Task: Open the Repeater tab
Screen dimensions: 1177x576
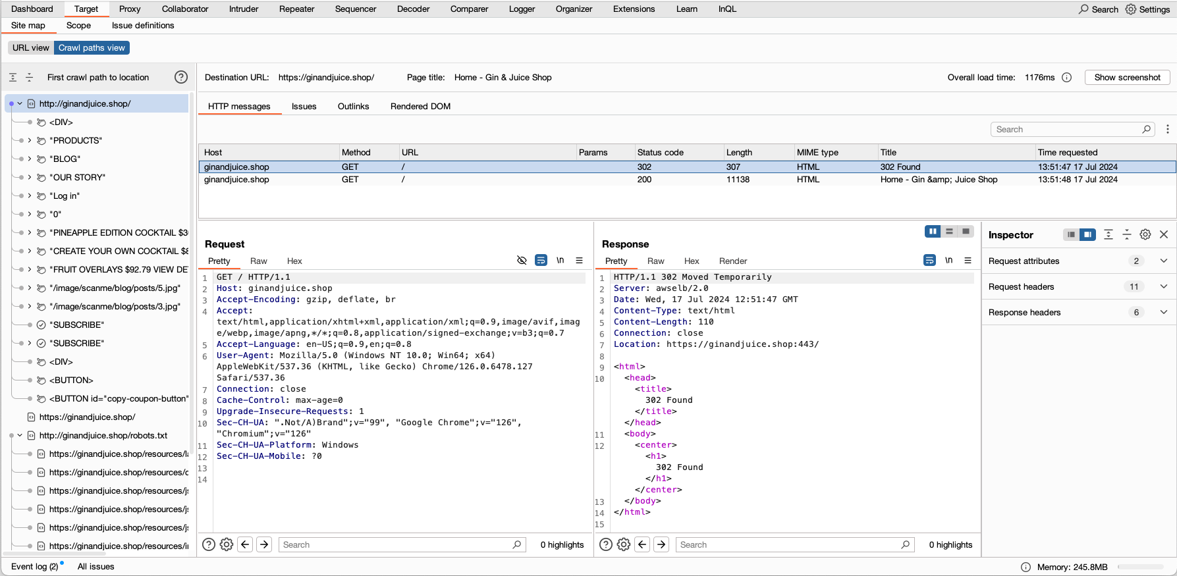Action: [296, 9]
